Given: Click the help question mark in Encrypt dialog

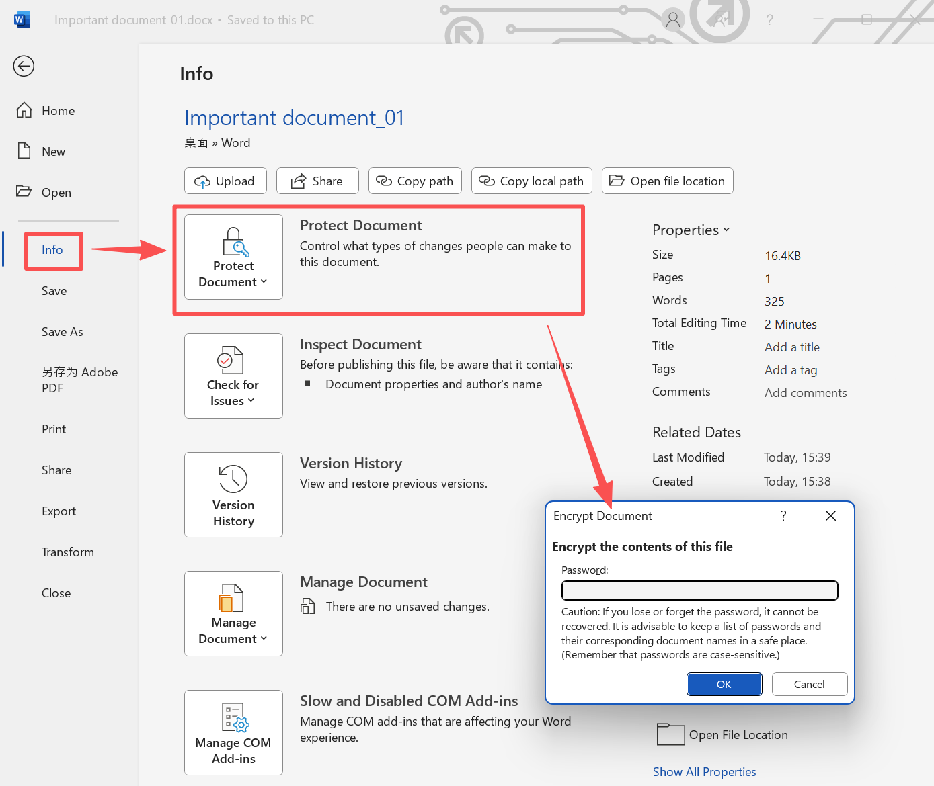Looking at the screenshot, I should pos(783,515).
